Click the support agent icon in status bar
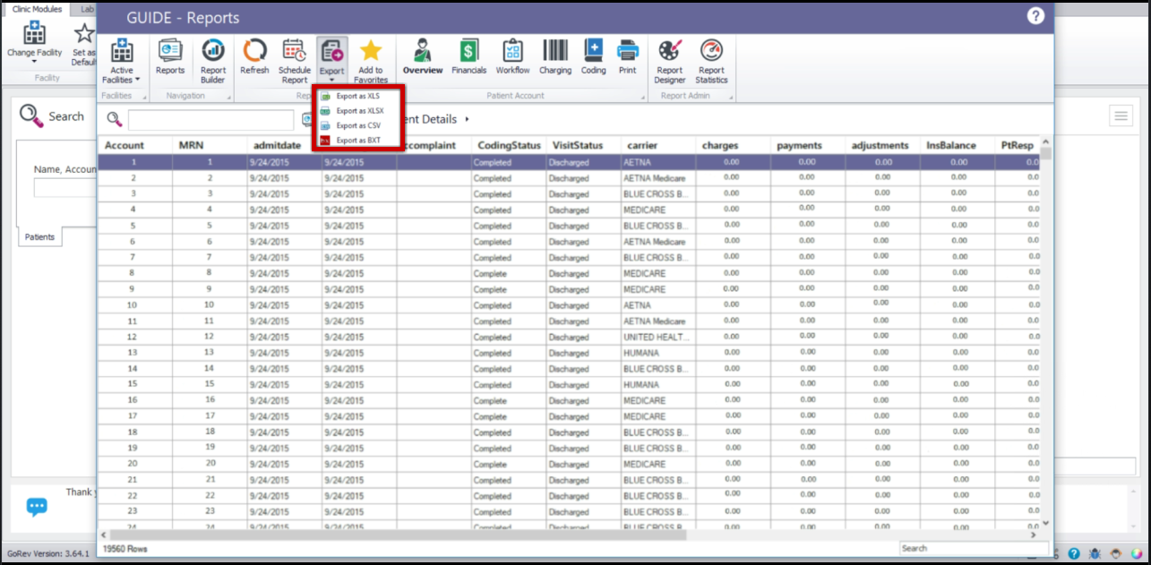Image resolution: width=1151 pixels, height=565 pixels. tap(1116, 554)
